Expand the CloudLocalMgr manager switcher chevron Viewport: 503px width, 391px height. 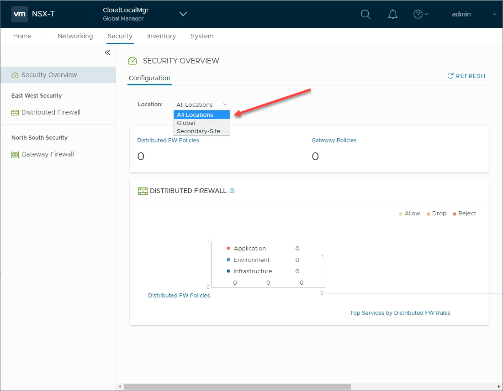pyautogui.click(x=183, y=14)
